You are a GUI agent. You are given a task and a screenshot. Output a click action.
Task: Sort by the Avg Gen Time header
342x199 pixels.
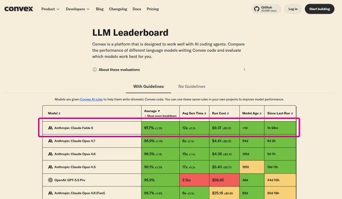pos(194,113)
